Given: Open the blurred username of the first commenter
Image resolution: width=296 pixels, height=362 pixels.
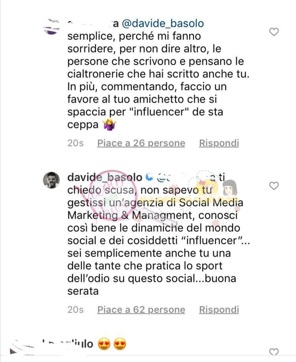Looking at the screenshot, I should click(x=93, y=23).
